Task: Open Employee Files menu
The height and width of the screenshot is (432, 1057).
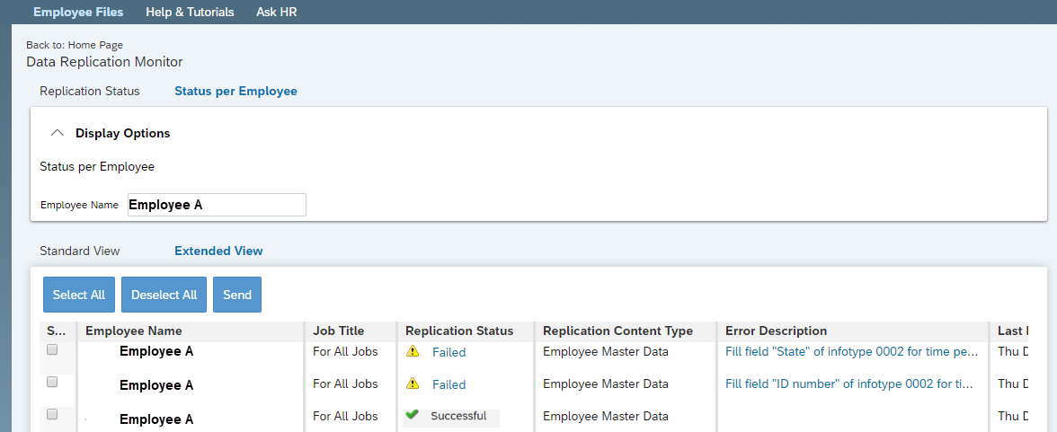Action: click(x=78, y=13)
